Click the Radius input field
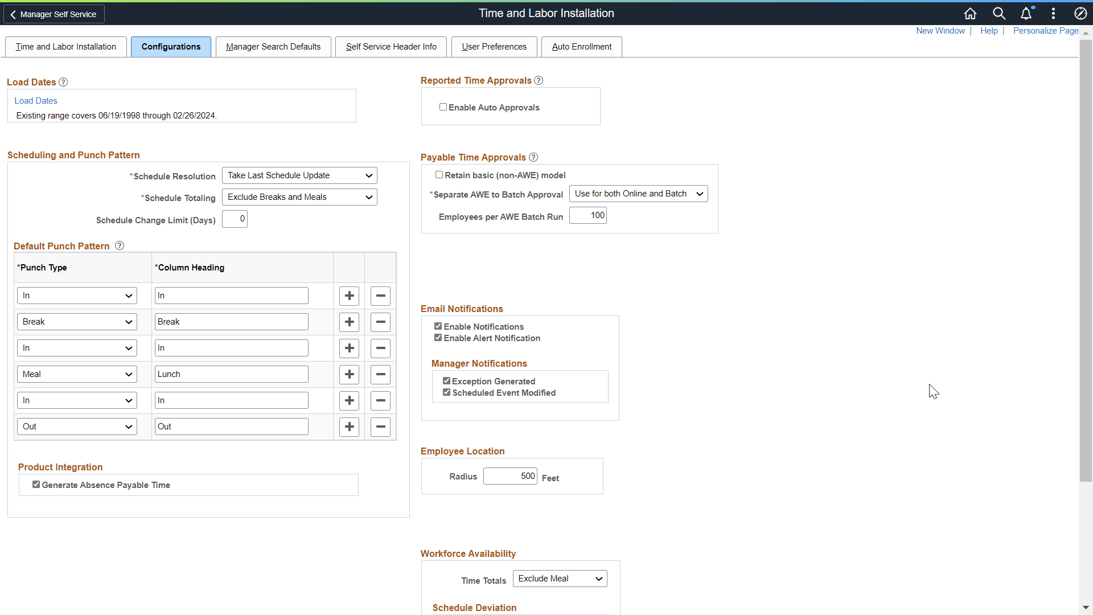This screenshot has height=615, width=1093. point(510,476)
